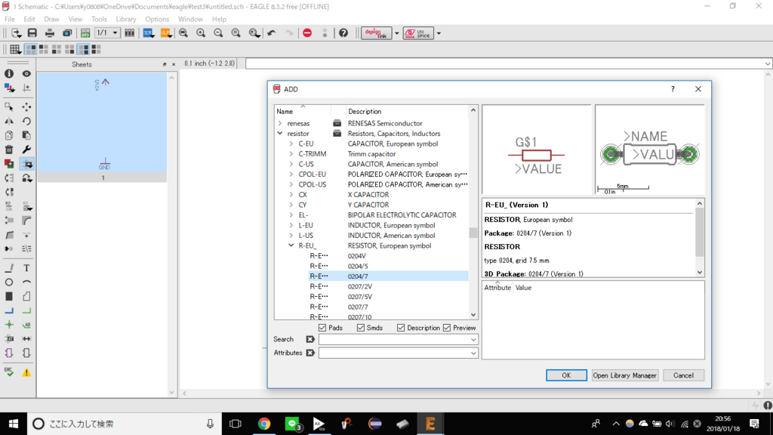The height and width of the screenshot is (435, 773).
Task: Open the Help question mark icon
Action: point(343,33)
